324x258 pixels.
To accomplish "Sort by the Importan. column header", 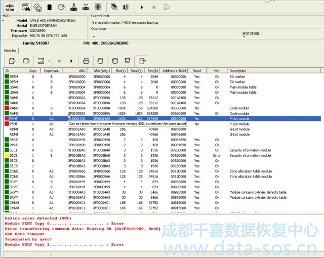I will 52,71.
